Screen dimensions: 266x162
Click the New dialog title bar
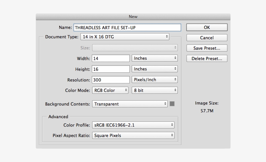click(x=133, y=17)
